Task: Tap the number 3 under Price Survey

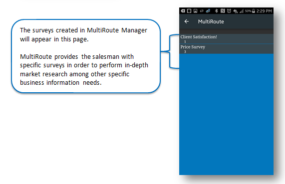Action: [185, 52]
